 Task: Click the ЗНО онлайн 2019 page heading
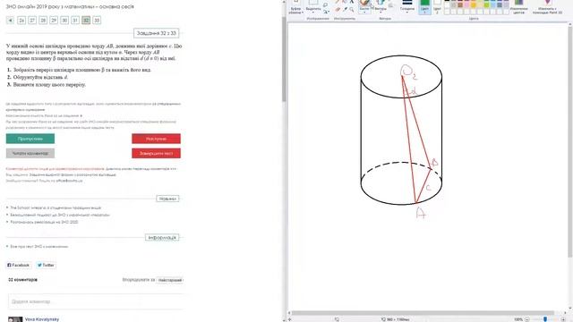(70, 6)
